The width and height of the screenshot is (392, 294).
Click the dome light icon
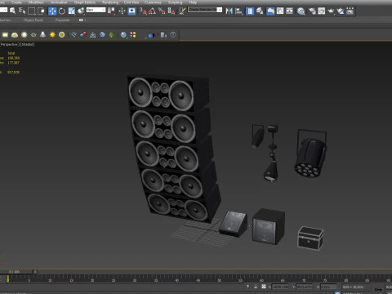(x=15, y=34)
